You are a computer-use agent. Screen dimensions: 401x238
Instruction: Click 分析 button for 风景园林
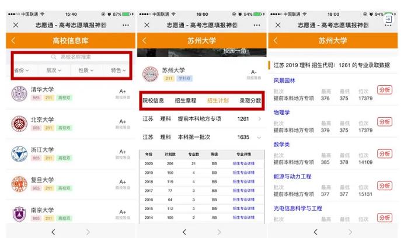[384, 90]
